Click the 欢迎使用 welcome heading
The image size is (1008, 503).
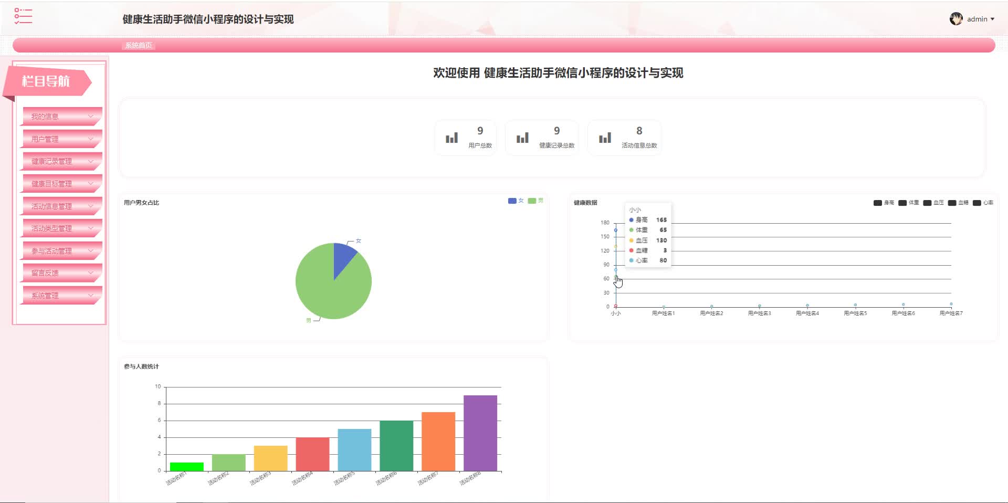click(558, 73)
